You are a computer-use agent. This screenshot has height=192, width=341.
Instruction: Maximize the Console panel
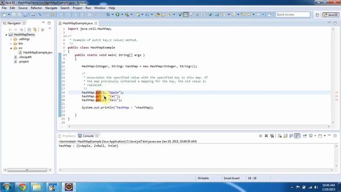click(335, 135)
